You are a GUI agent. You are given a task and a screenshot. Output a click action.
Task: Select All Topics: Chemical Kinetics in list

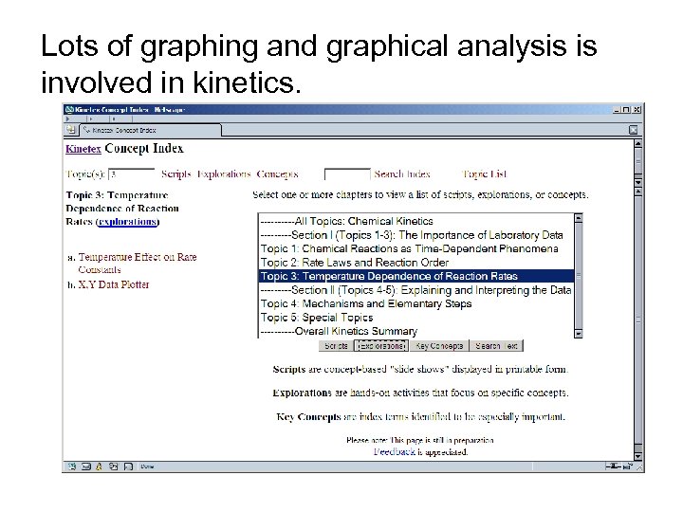click(416, 221)
